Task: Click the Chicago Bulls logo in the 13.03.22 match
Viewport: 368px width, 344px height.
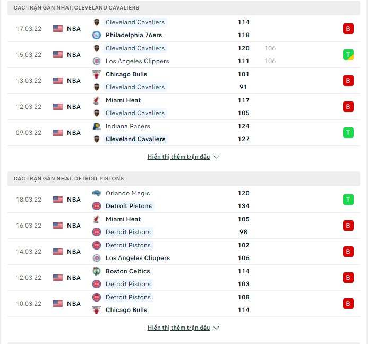Action: (x=97, y=74)
